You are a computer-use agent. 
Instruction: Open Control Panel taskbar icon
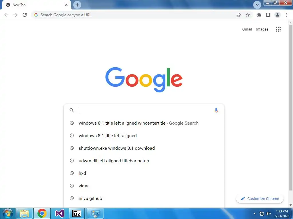(x=95, y=213)
